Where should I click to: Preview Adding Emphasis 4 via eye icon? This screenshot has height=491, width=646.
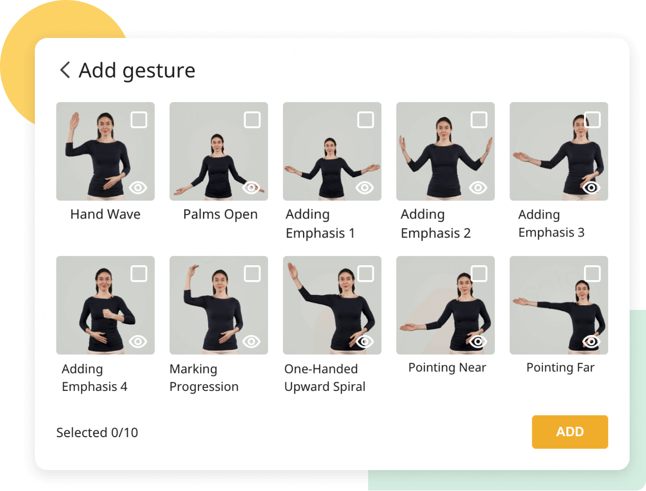[x=138, y=342]
